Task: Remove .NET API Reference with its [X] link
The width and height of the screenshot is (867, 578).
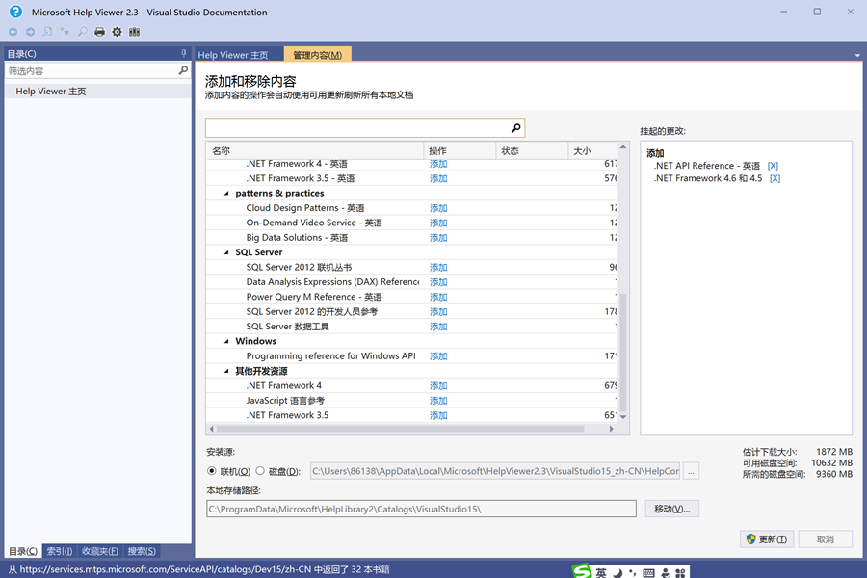Action: coord(773,166)
